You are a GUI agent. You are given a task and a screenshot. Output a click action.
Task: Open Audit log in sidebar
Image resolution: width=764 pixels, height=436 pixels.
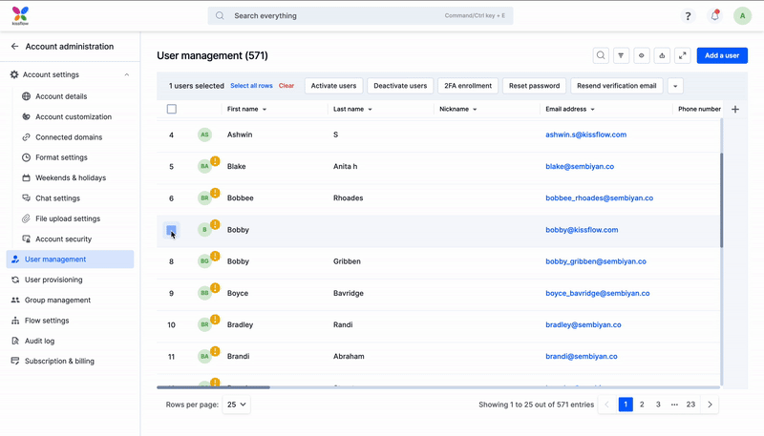click(x=39, y=341)
